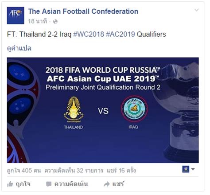Open the 18 นาที timestamp link
This screenshot has height=195, width=210.
coord(38,21)
